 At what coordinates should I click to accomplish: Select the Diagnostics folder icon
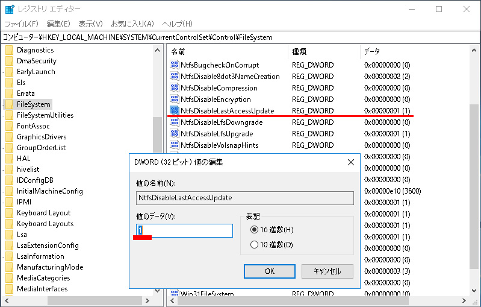(9, 50)
